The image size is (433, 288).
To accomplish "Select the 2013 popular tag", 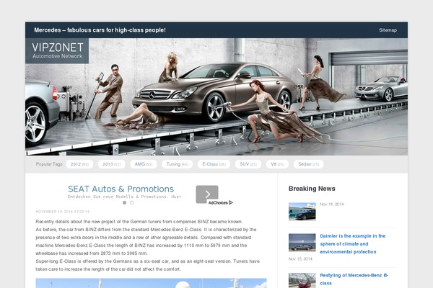I will click(112, 164).
